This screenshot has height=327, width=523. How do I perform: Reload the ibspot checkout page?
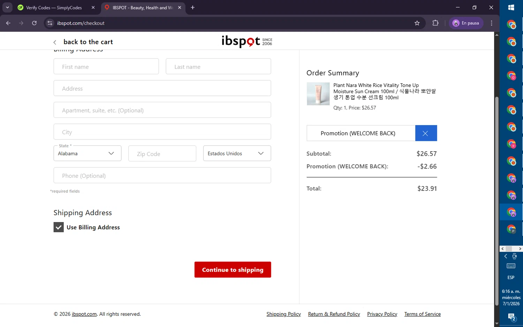(34, 23)
